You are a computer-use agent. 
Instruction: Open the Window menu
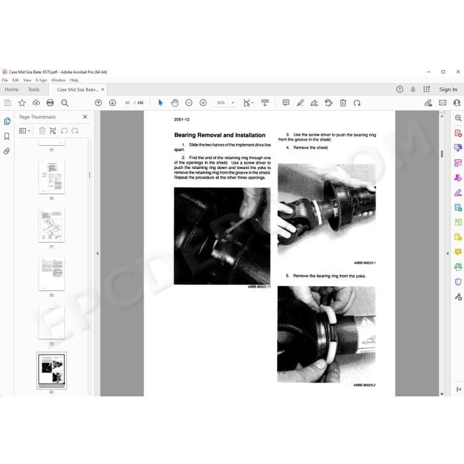(x=58, y=80)
